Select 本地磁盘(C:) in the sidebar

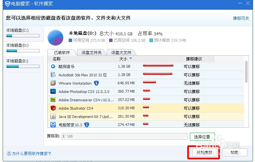click(x=22, y=32)
